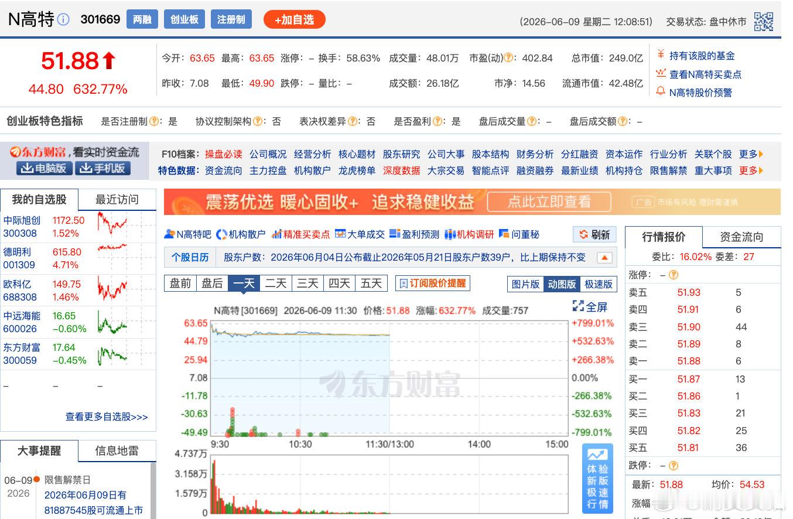Open 限售解禁日 event link
The height and width of the screenshot is (519, 793).
(x=67, y=480)
